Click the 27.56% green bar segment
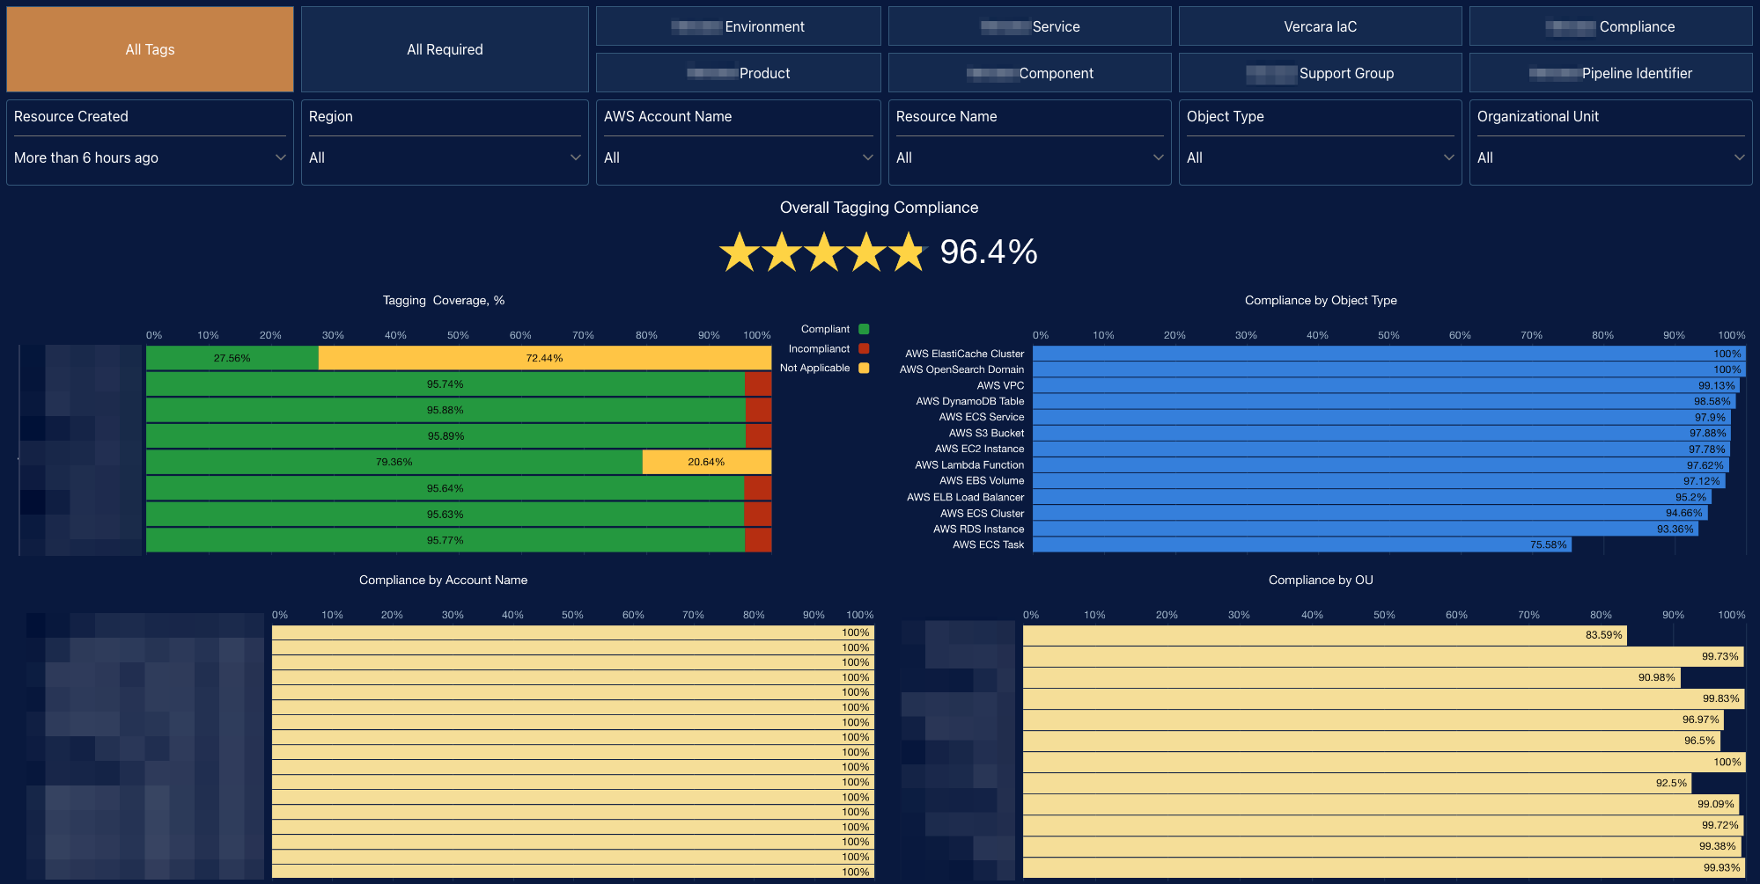The width and height of the screenshot is (1760, 884). pos(232,358)
